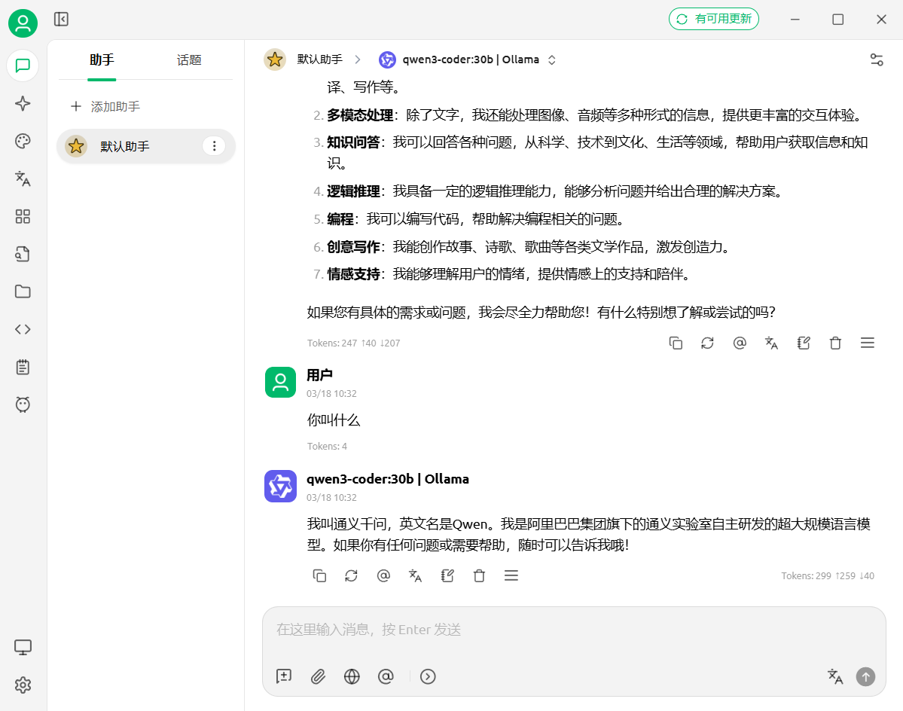The width and height of the screenshot is (903, 711).
Task: Expand the input bar quick-phrases arrow icon
Action: 428,676
